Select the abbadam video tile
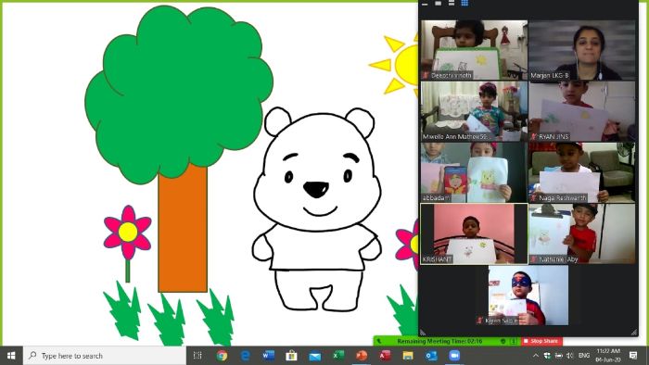The width and height of the screenshot is (649, 365). (x=474, y=172)
